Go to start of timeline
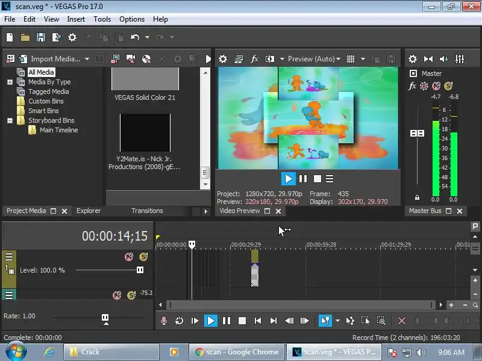 click(258, 321)
